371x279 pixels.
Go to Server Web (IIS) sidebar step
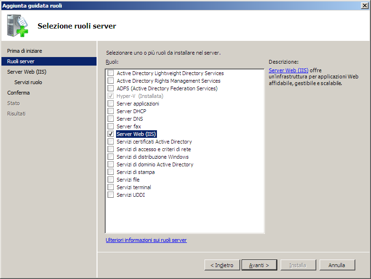[27, 72]
